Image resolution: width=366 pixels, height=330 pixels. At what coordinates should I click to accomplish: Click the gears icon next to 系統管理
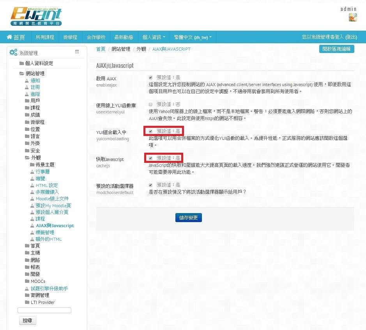point(13,52)
